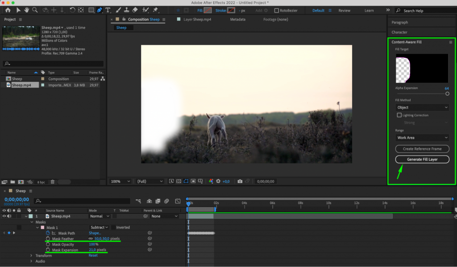Click the Home icon in the toolbar

click(8, 10)
